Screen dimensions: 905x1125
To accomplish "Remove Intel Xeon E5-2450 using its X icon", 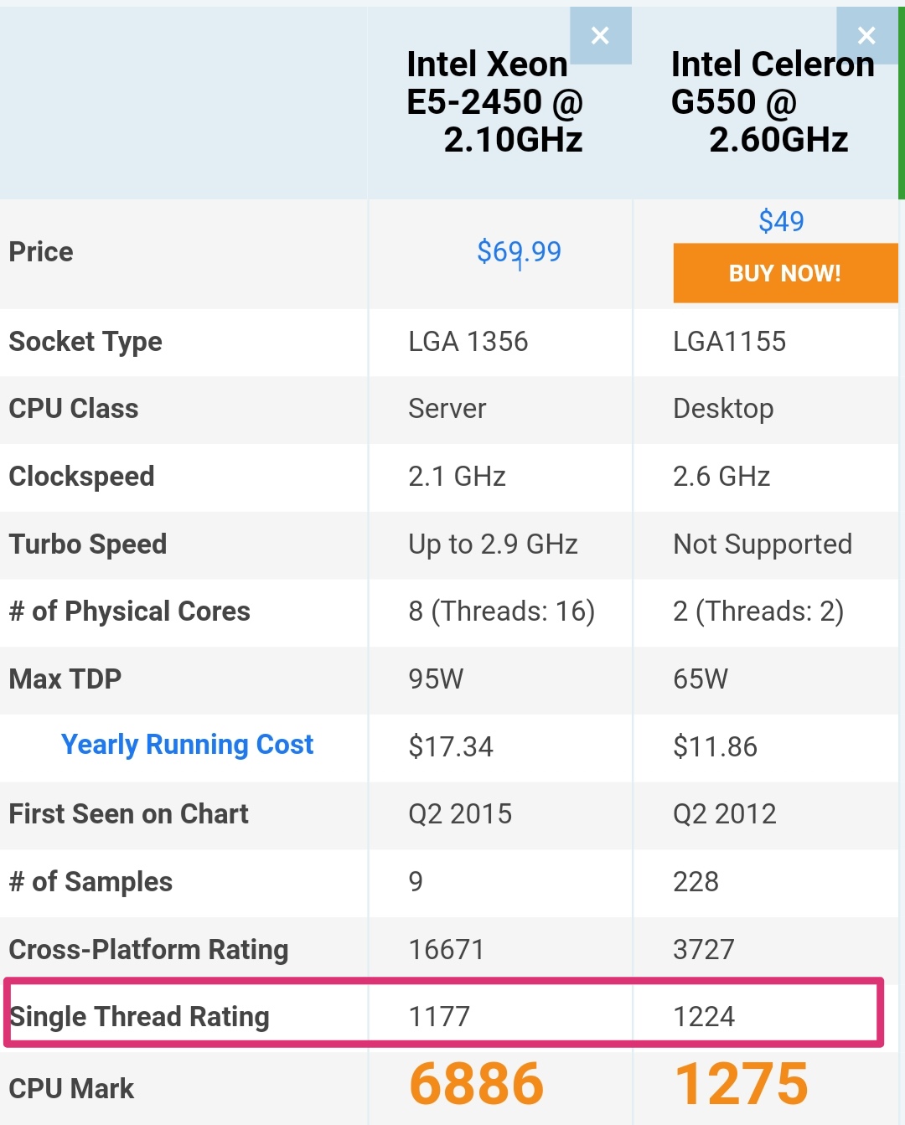I will click(600, 36).
